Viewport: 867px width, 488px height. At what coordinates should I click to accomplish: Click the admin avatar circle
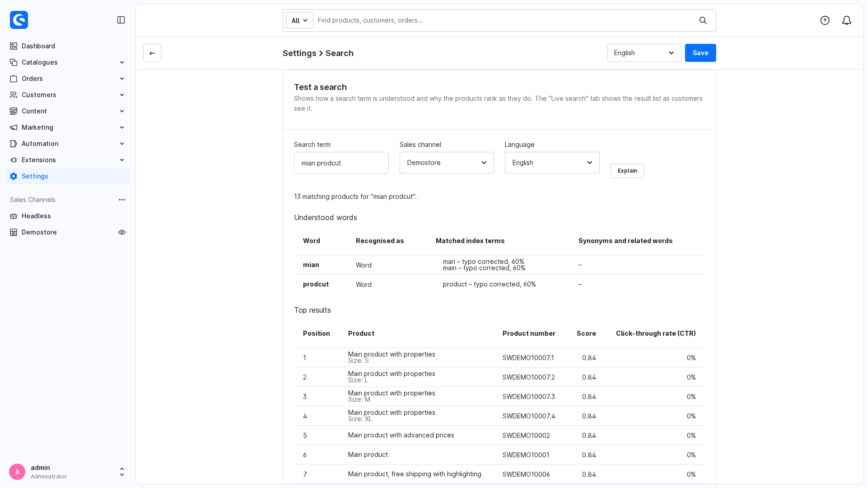pos(17,472)
